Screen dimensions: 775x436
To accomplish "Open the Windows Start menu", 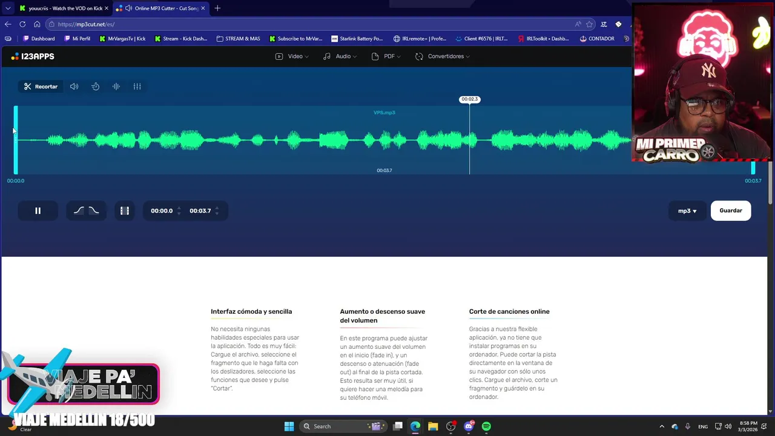I will coord(289,426).
